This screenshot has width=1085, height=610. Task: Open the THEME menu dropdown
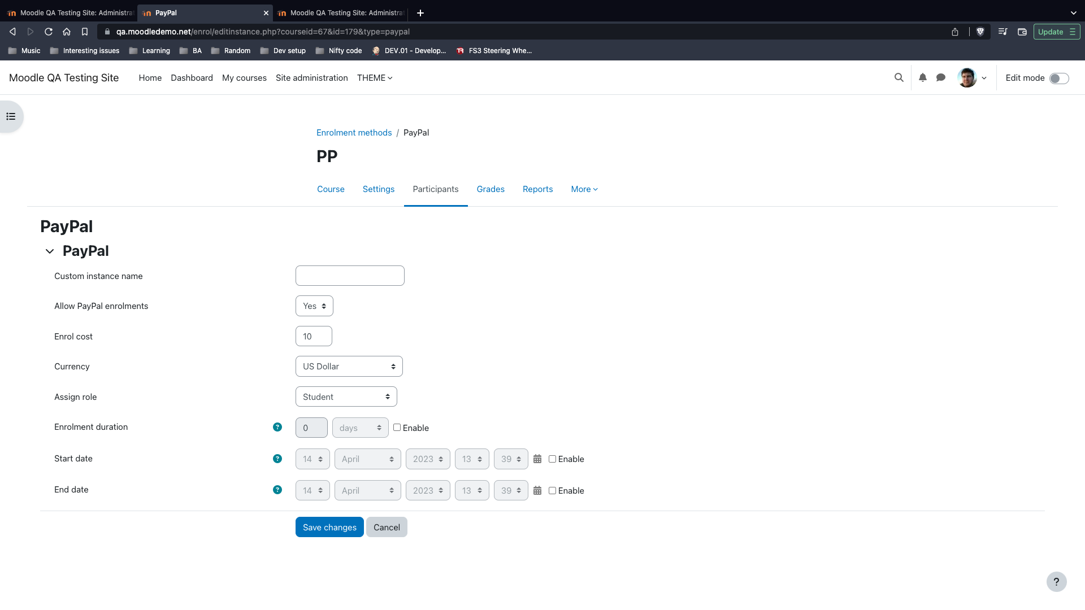pyautogui.click(x=375, y=78)
